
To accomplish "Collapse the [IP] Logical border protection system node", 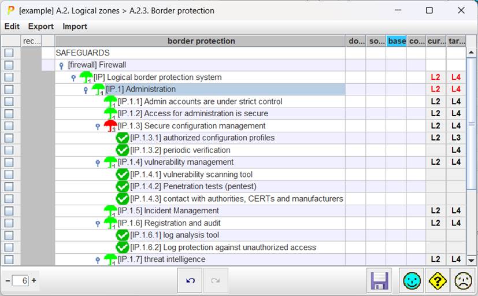I will 73,77.
